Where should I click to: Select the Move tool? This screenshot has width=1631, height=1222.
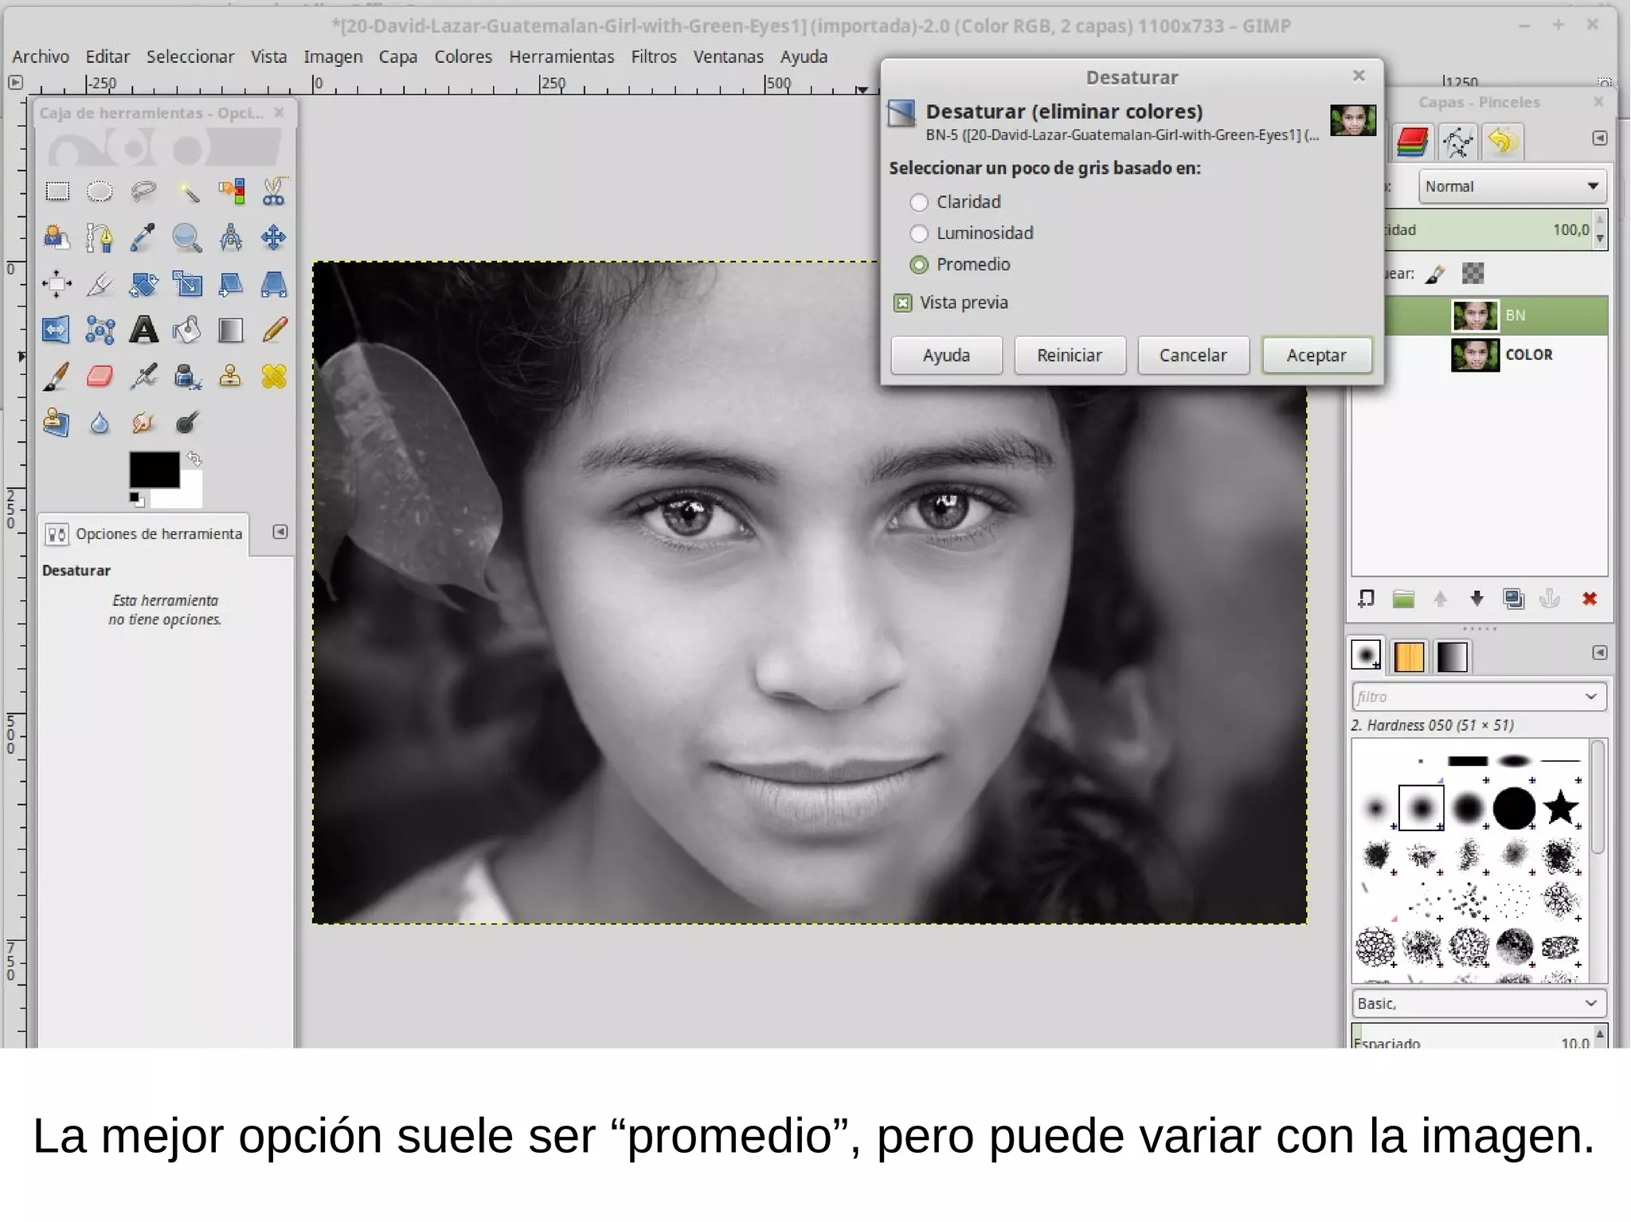pyautogui.click(x=274, y=238)
